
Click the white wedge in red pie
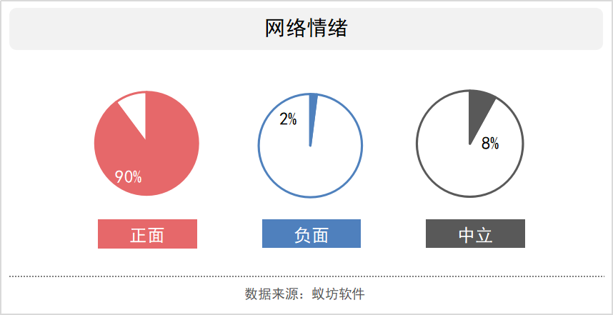(136, 111)
